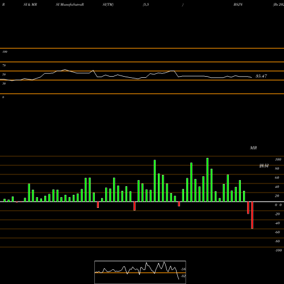Viewport: 284px width, 284px height.
Task: Click the 100 label on the right MR axis
Action: pyautogui.click(x=278, y=160)
